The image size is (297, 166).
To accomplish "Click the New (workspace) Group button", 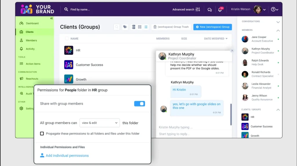I will 212,27.
